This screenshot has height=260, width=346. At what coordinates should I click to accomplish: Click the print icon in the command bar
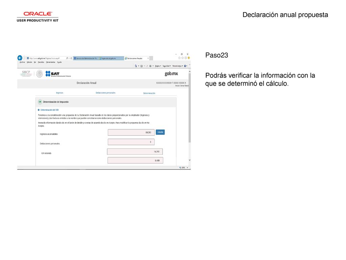click(150, 66)
